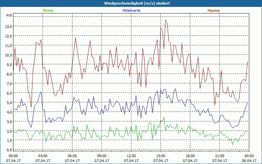The height and width of the screenshot is (164, 262).
Task: Click the Maxima legend label
Action: (214, 10)
